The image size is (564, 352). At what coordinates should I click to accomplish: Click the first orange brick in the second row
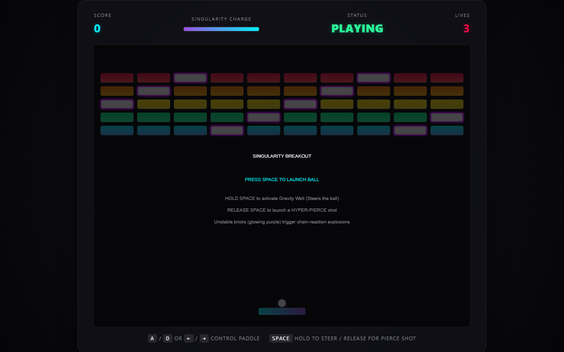(x=117, y=91)
